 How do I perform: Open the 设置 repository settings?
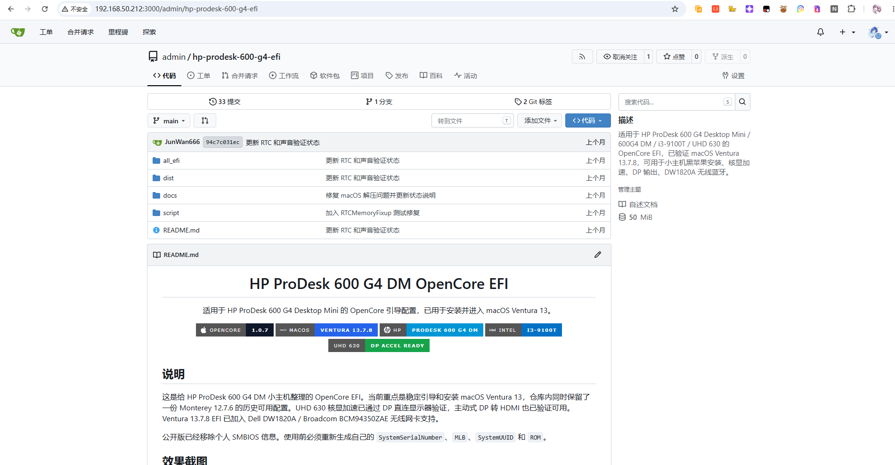733,76
